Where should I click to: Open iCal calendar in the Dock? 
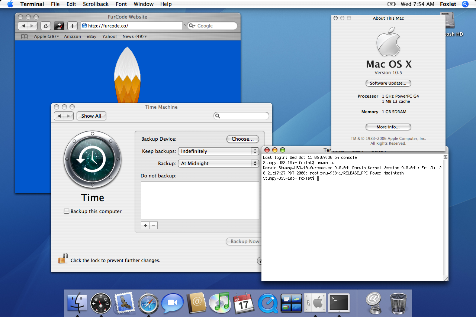click(243, 303)
